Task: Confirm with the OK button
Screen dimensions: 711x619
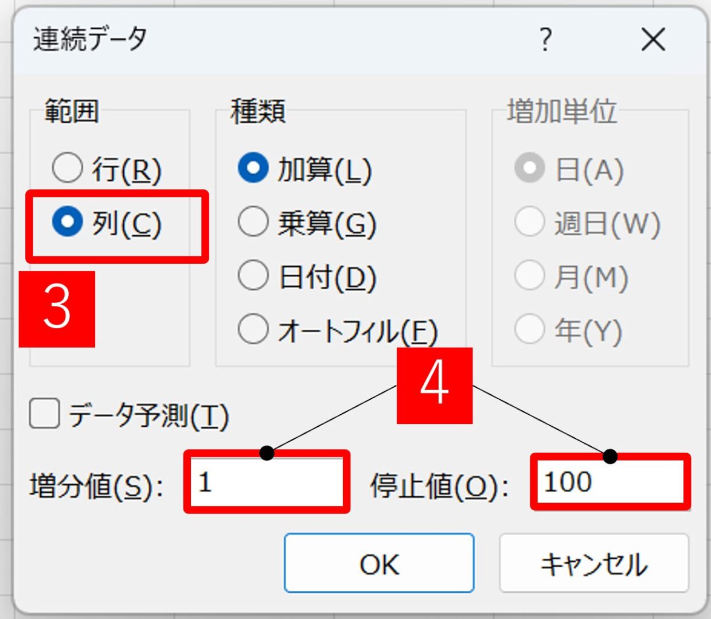Action: coord(379,563)
